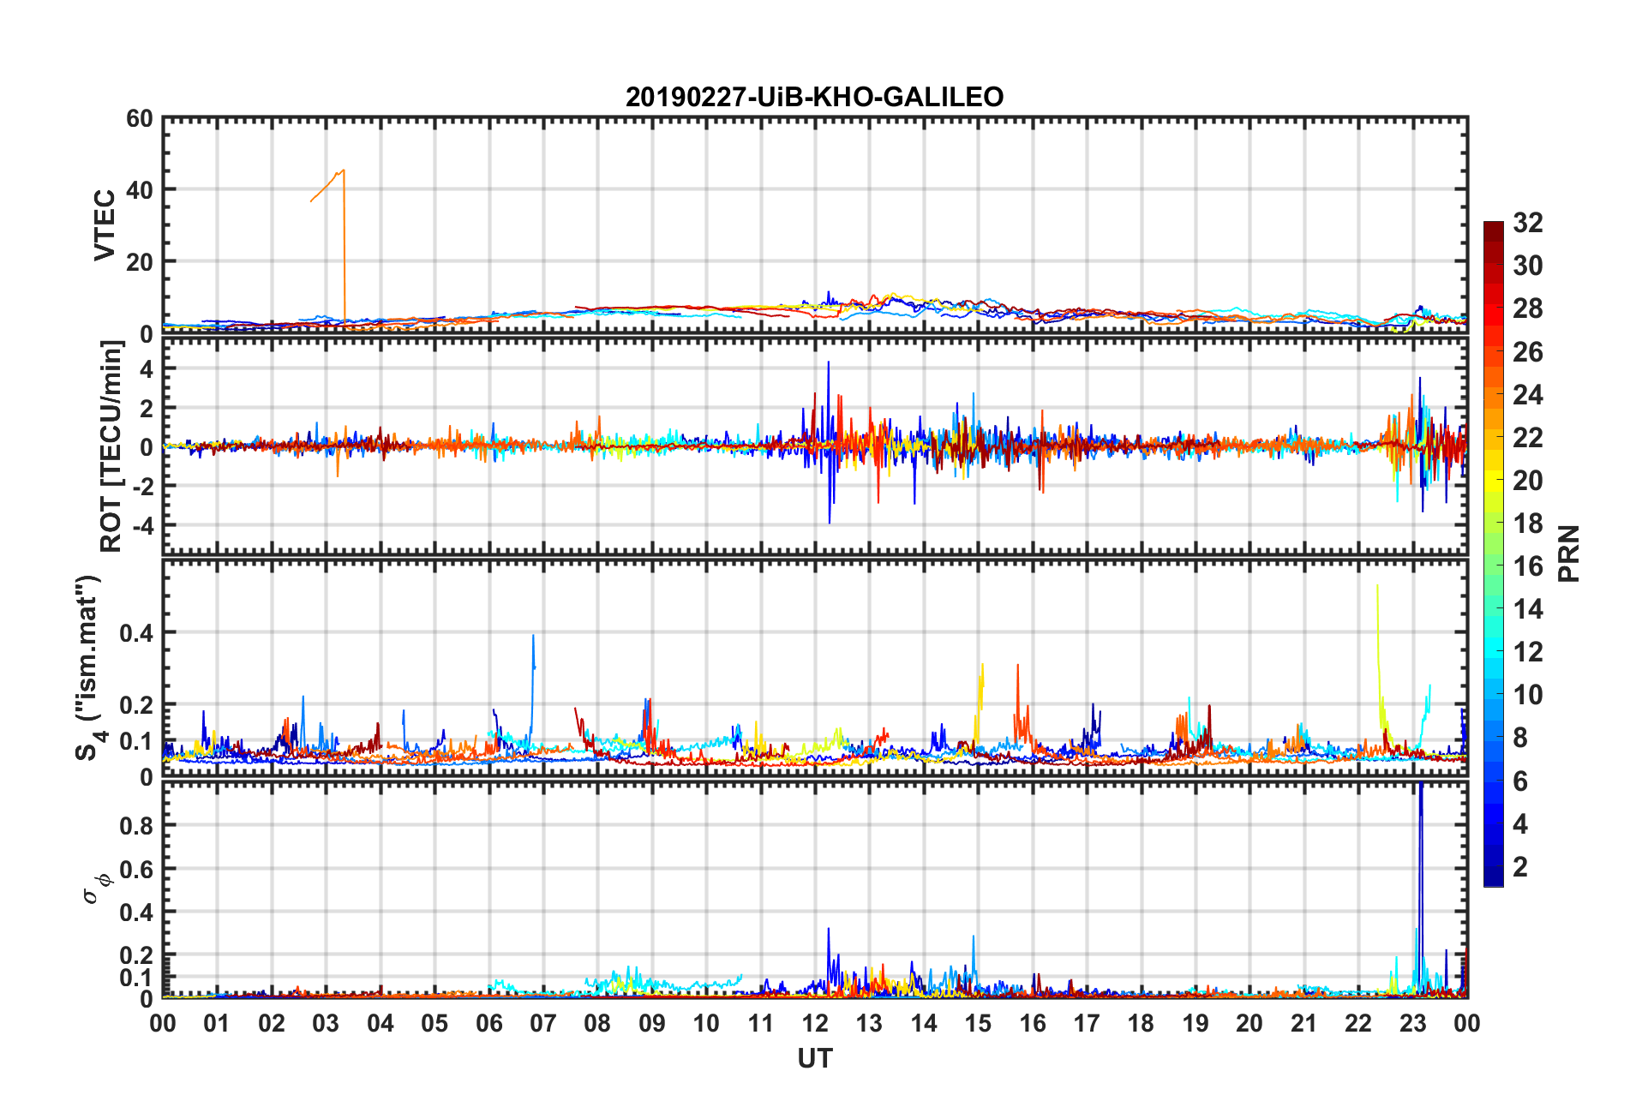Select the VTEC y-axis label
1630x1107 pixels.
[x=105, y=225]
